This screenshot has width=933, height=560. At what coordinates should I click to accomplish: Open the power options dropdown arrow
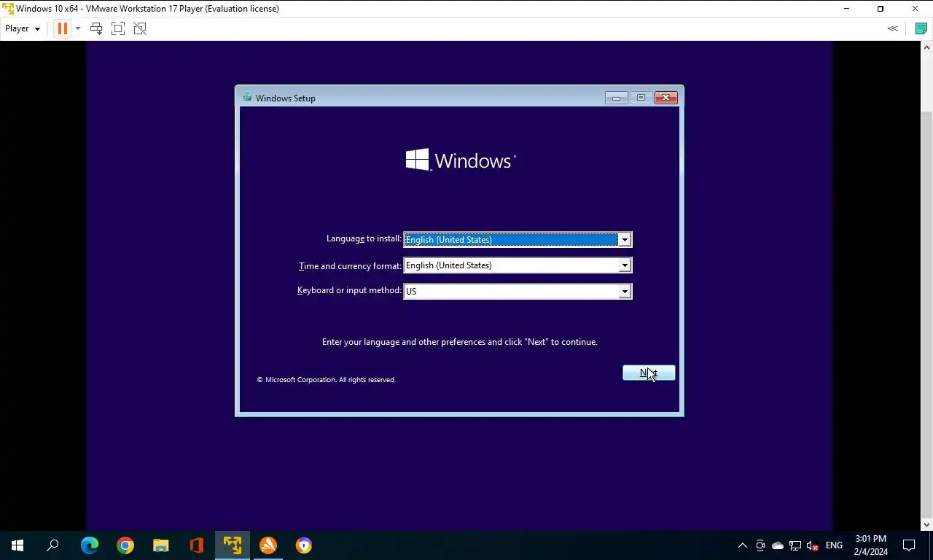[77, 28]
